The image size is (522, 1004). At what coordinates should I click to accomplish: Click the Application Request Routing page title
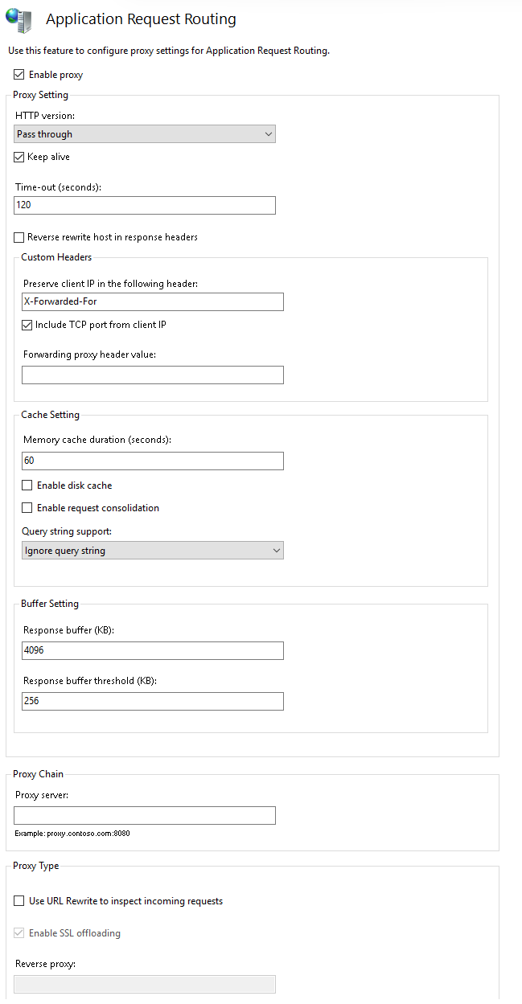[141, 19]
